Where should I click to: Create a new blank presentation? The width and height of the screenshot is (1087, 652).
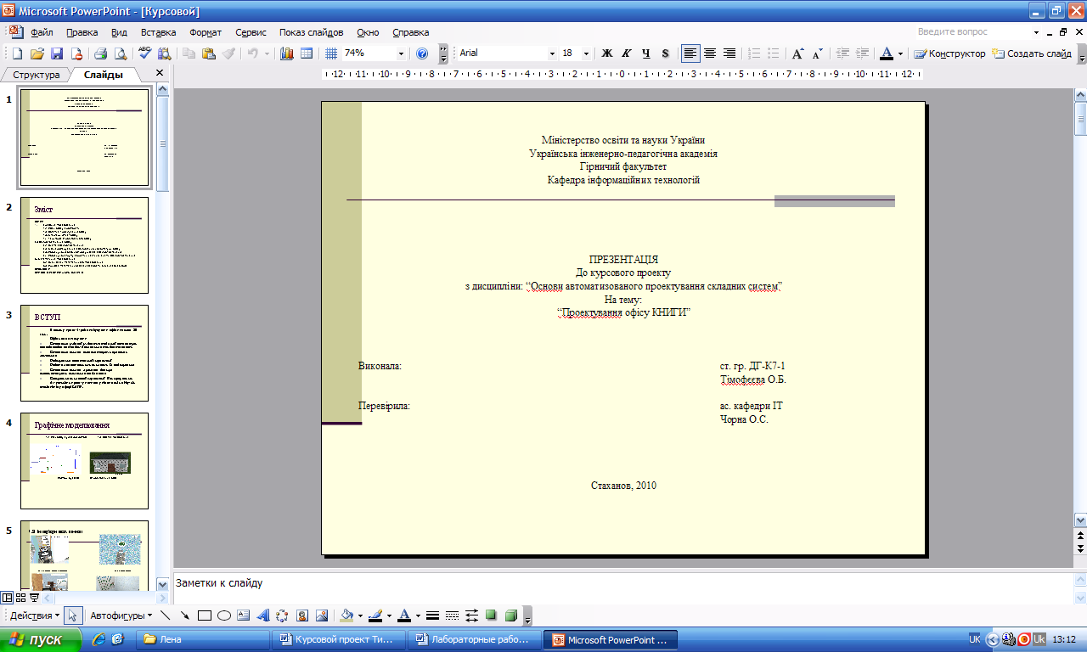click(17, 53)
